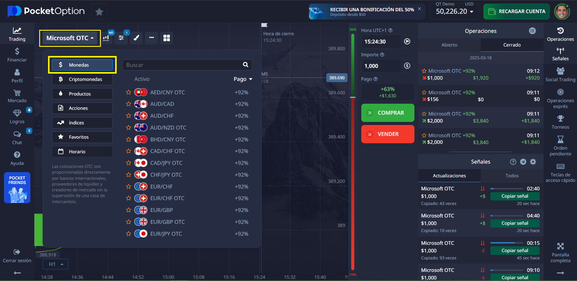Switch to Cerrado operations tab
The image size is (577, 281).
(x=512, y=45)
